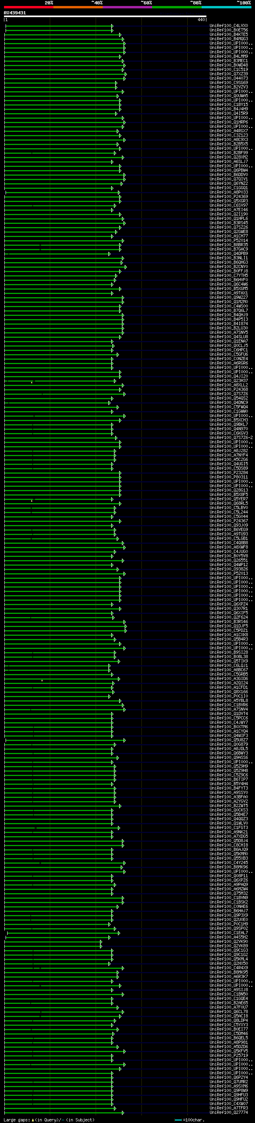Select UniRef100_Q7XZ39 label
Image resolution: width=255 pixels, height=1123 pixels.
(x=229, y=74)
